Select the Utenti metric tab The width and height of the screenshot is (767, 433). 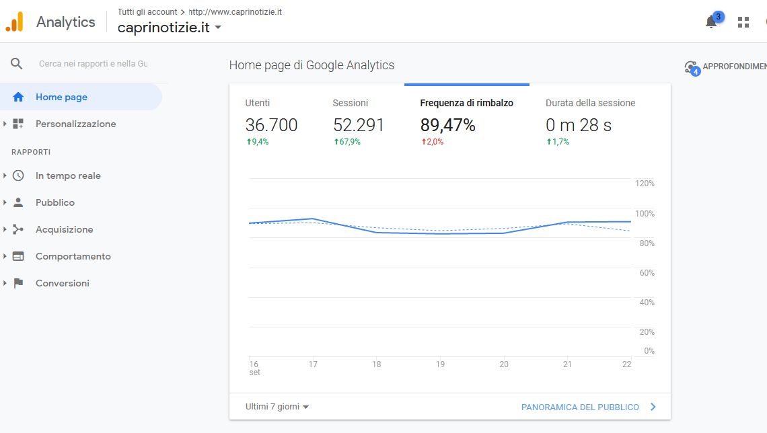[271, 124]
